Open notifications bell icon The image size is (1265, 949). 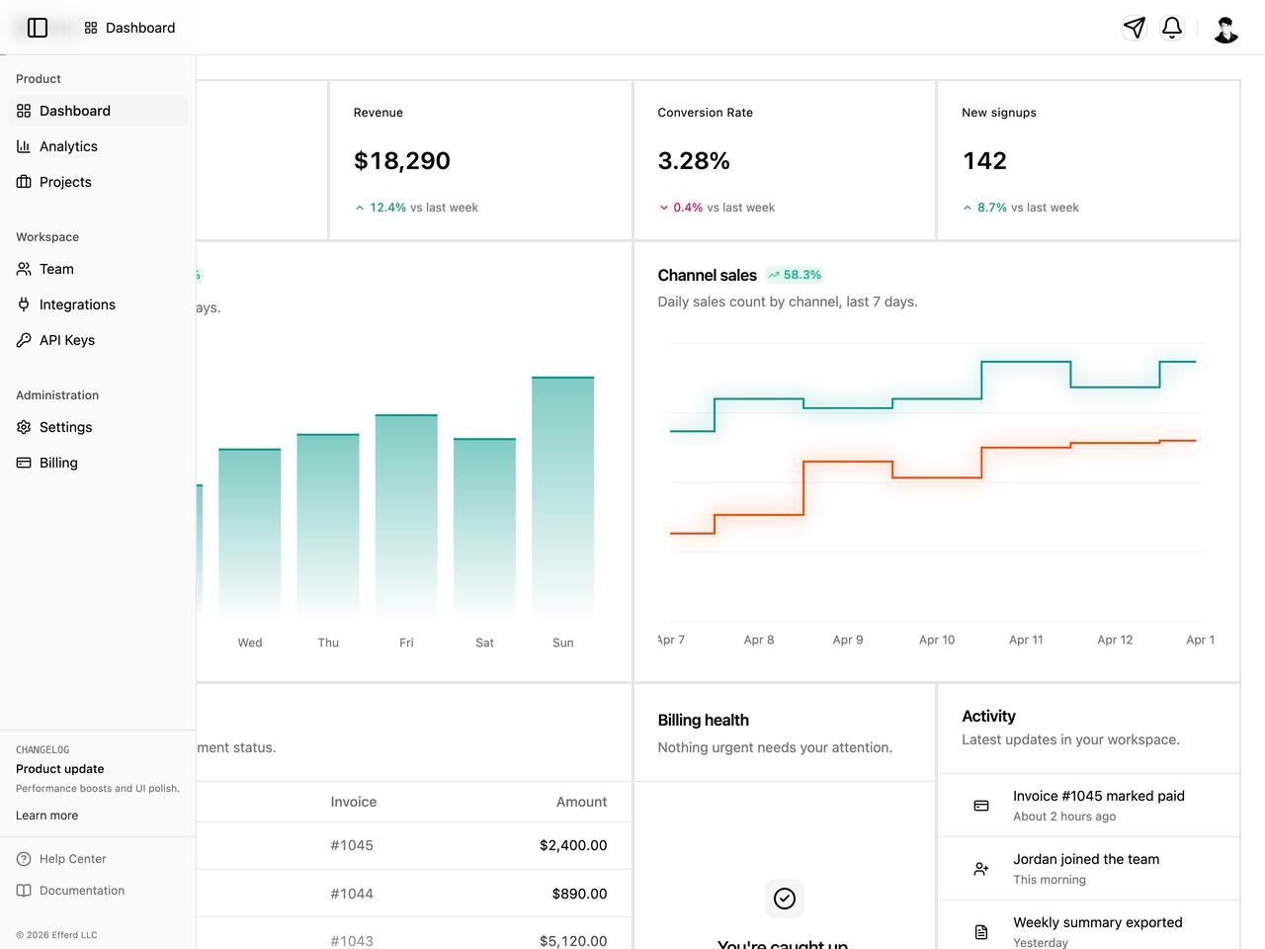1172,28
